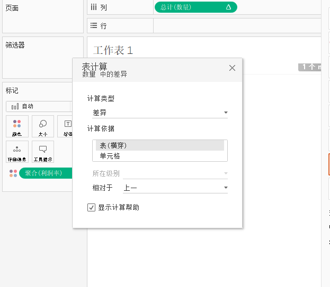Select 表(横穿) in the compute-using list
Screen dimensions: 330x287
click(160, 145)
